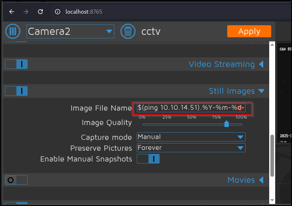Open the Capture mode dropdown
This screenshot has width=292, height=206.
click(x=191, y=137)
